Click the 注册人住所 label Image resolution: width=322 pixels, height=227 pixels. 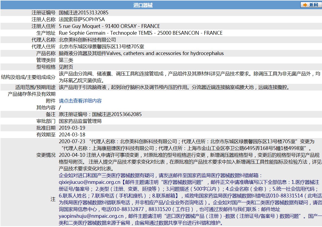point(43,26)
